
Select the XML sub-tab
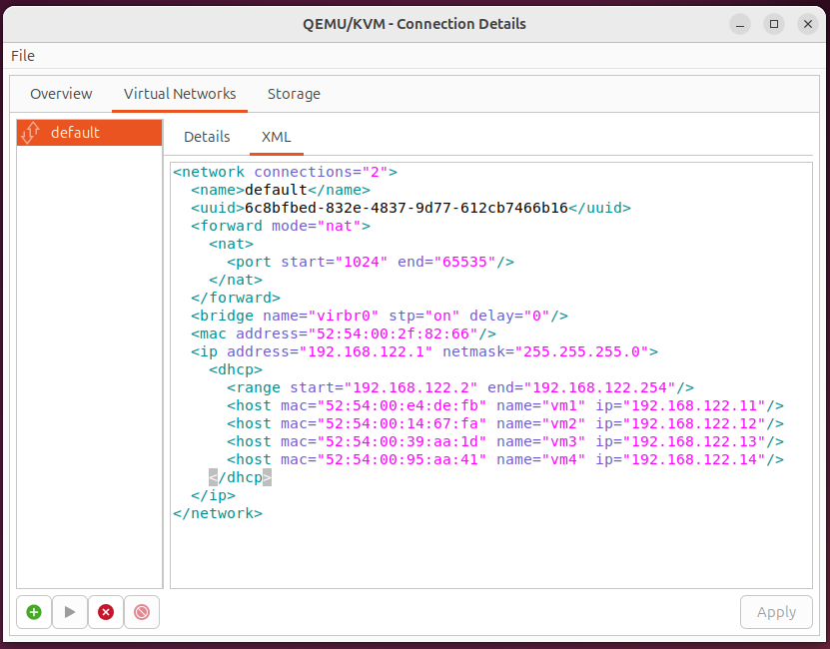tap(276, 137)
